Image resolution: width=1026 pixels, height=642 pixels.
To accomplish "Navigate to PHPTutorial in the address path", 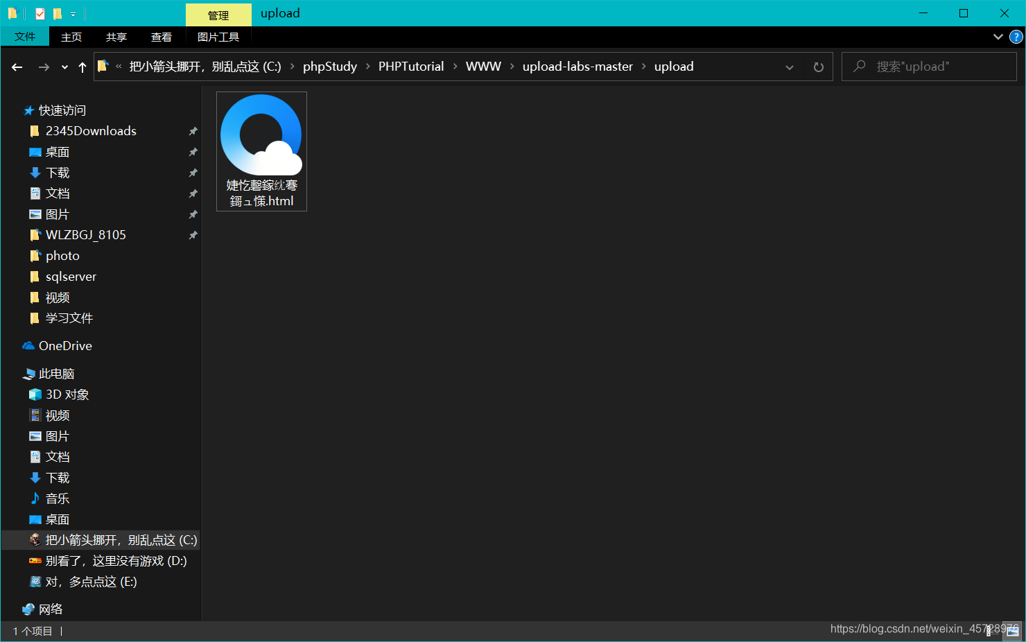I will [x=411, y=67].
